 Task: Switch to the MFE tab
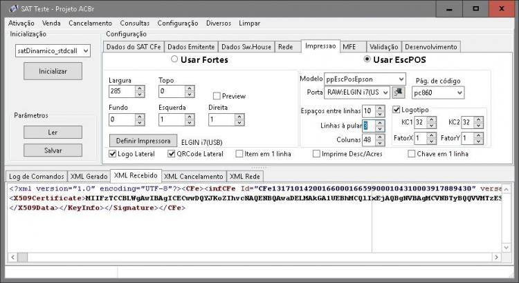353,47
